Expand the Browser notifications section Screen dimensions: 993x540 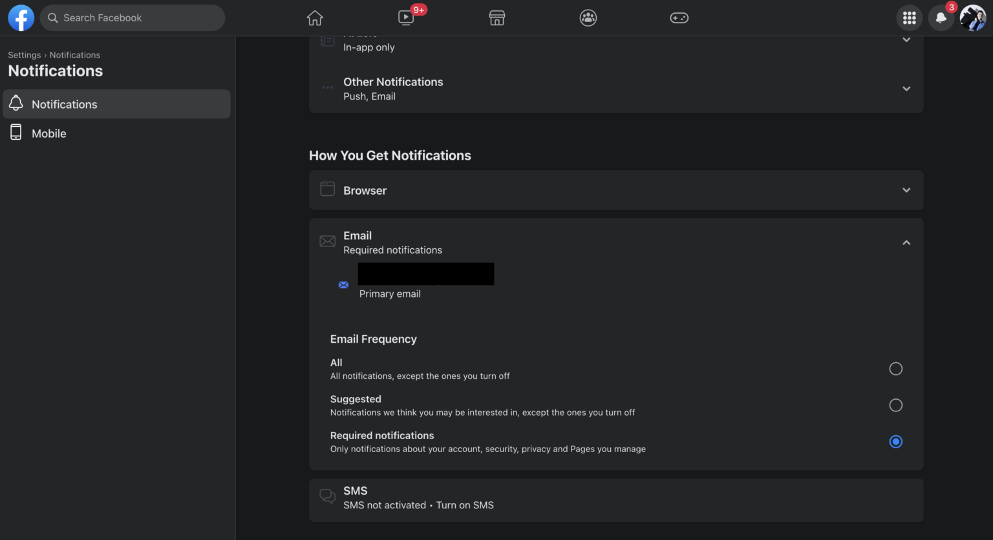point(906,190)
